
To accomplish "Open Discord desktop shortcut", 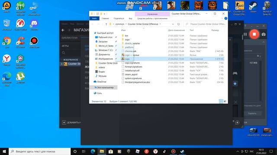I will point(34,25).
